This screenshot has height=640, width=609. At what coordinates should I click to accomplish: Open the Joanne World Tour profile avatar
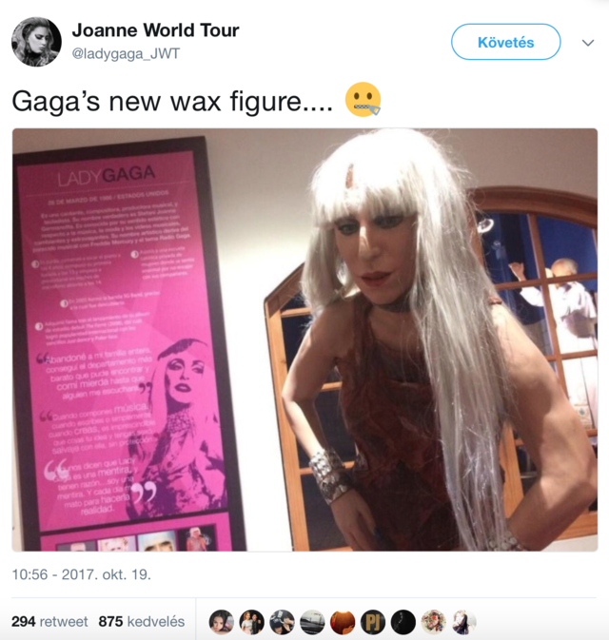coord(36,42)
